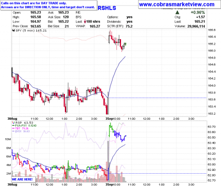
Task: Click the SCTR (ETF) value 75.2
Action: click(x=129, y=26)
